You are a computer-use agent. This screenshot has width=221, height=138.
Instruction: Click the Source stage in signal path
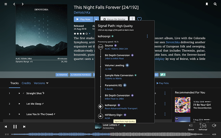(116, 47)
